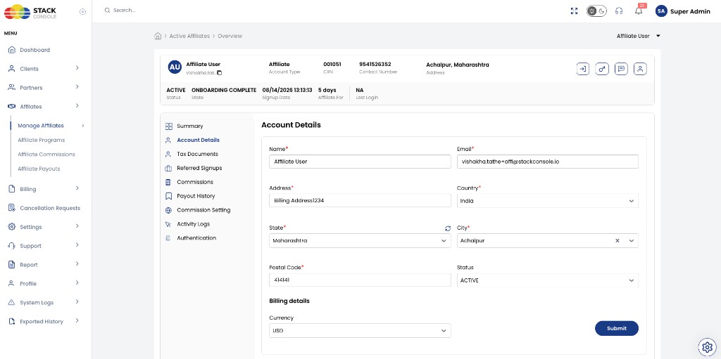
Task: Submit the account details form
Action: click(617, 328)
